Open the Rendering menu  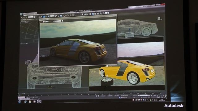pos(75,13)
